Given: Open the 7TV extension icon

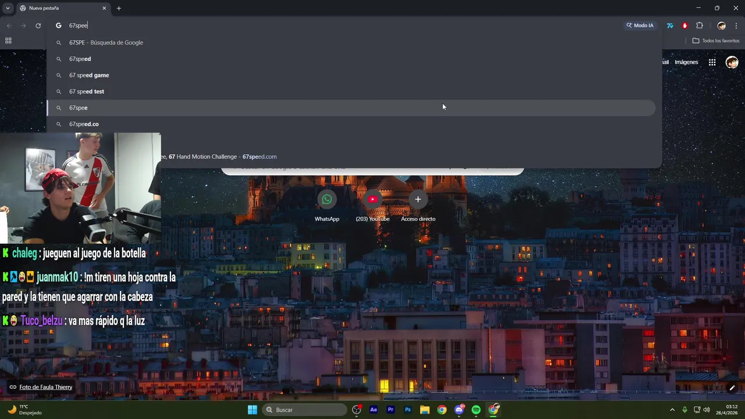Looking at the screenshot, I should pyautogui.click(x=670, y=26).
